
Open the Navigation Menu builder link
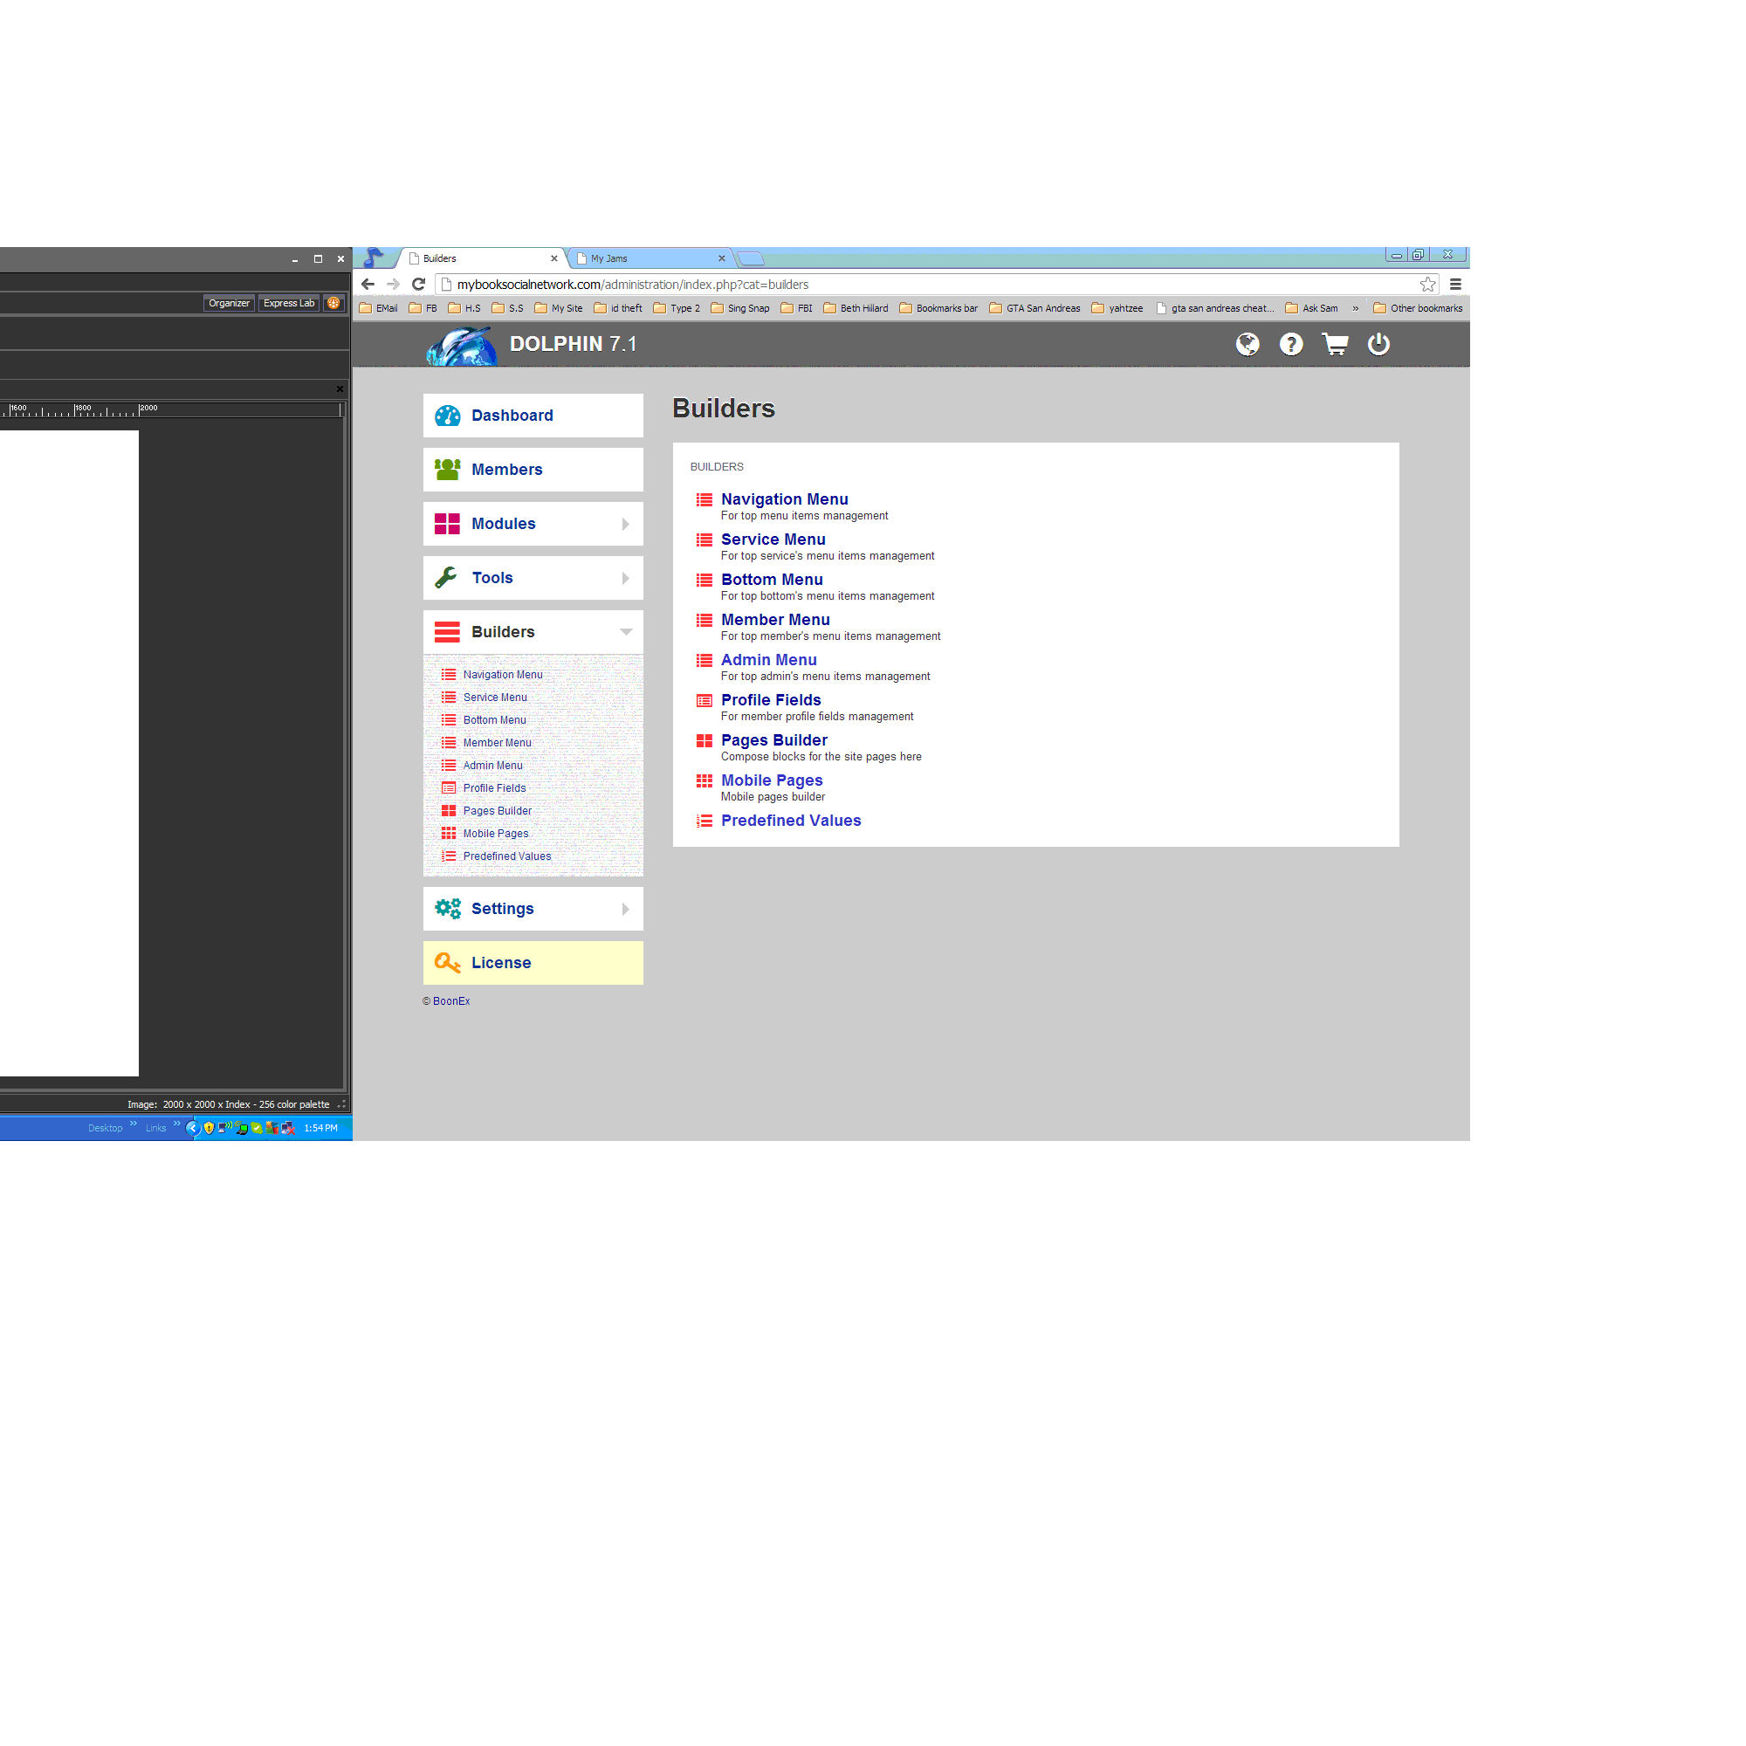pyautogui.click(x=784, y=498)
